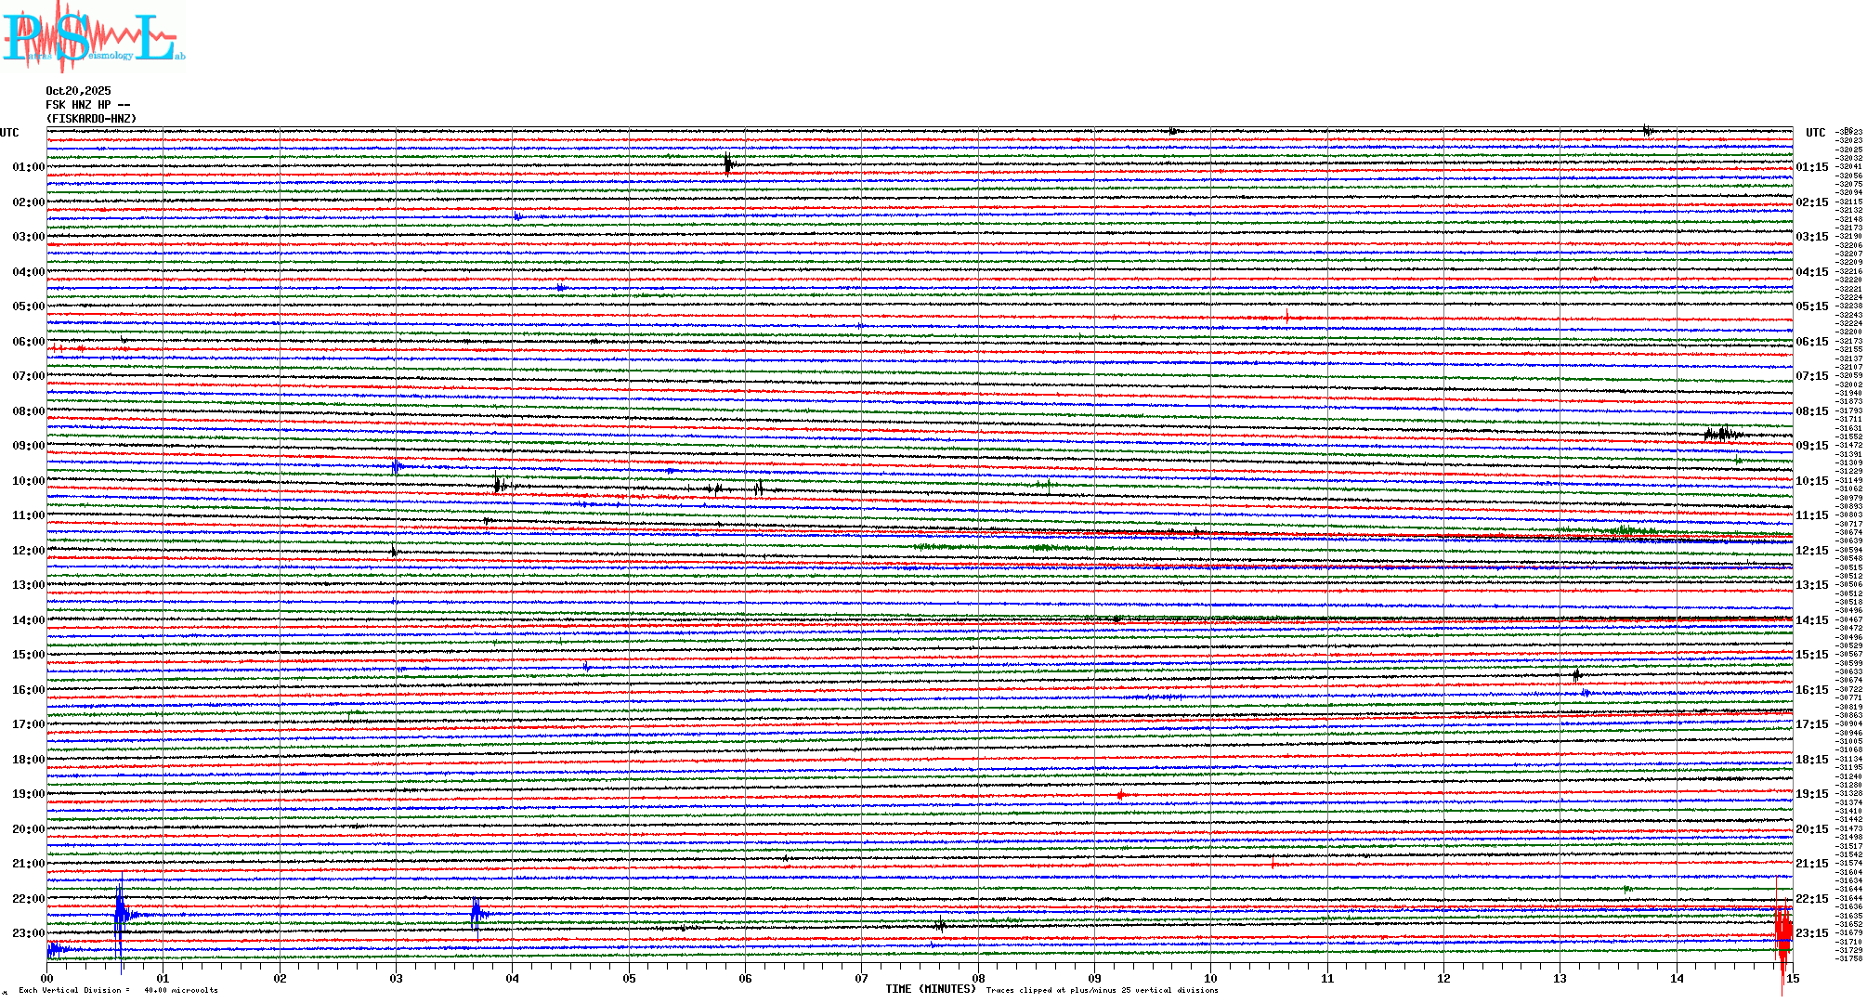Image resolution: width=1867 pixels, height=1003 pixels.
Task: Click the large red seismic event at bottom right
Action: point(1782,933)
